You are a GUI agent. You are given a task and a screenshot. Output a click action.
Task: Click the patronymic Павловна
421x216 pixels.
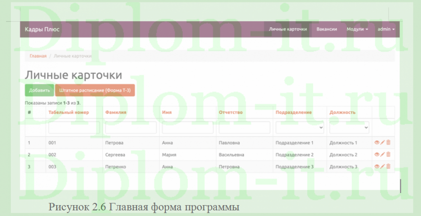[229, 143]
